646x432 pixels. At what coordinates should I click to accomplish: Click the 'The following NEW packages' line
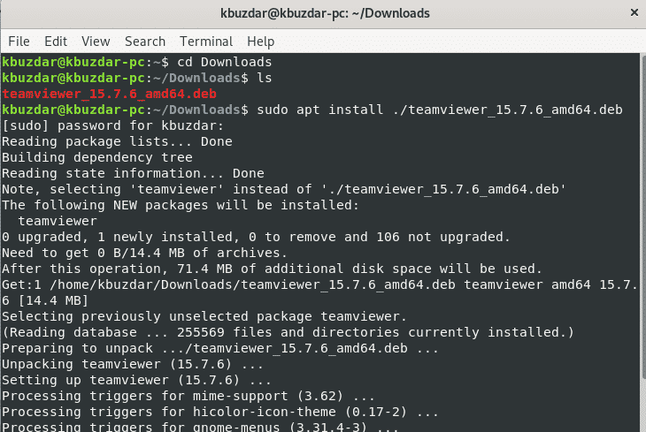pos(181,206)
